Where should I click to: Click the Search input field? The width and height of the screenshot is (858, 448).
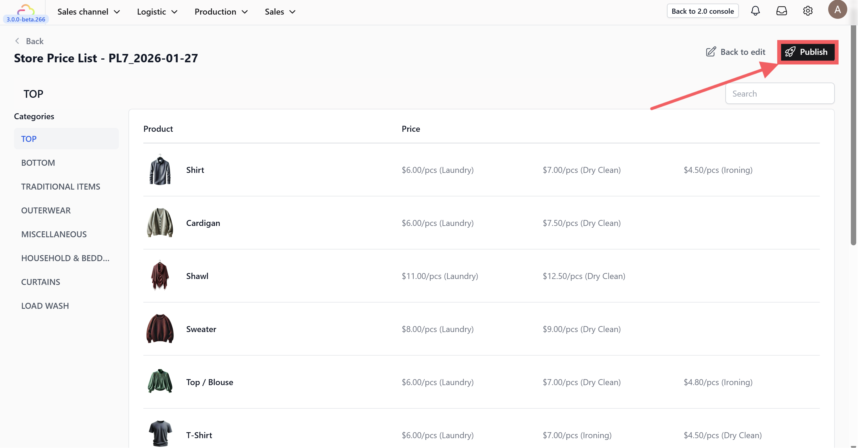pos(779,94)
